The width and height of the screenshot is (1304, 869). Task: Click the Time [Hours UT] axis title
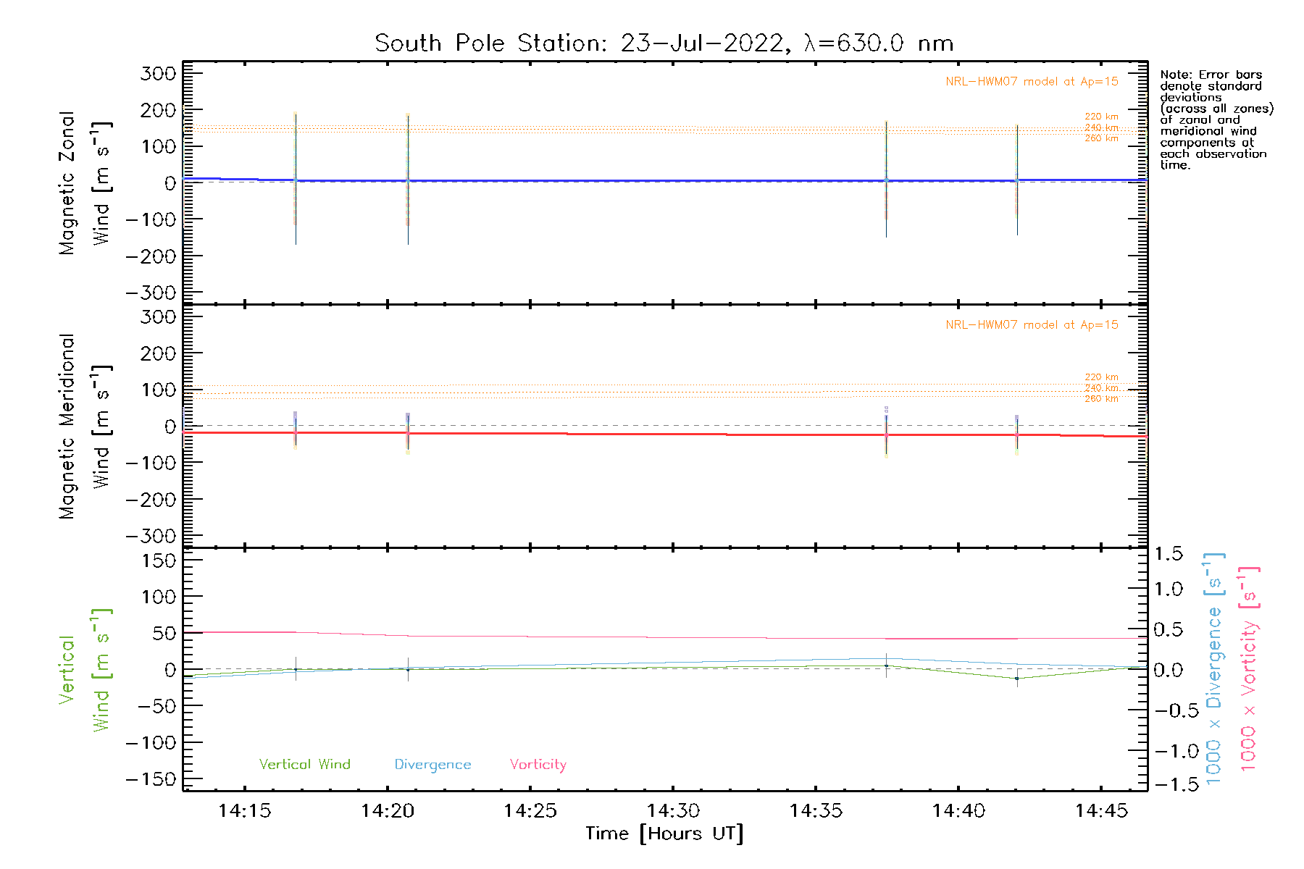click(664, 834)
